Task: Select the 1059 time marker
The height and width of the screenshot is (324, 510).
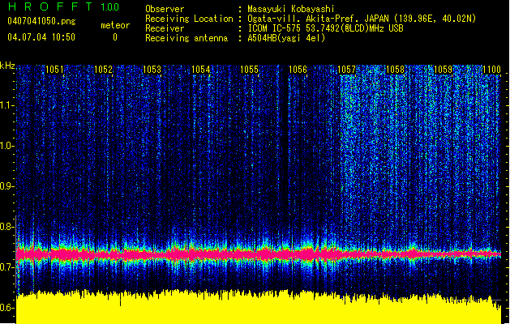Action: click(444, 70)
